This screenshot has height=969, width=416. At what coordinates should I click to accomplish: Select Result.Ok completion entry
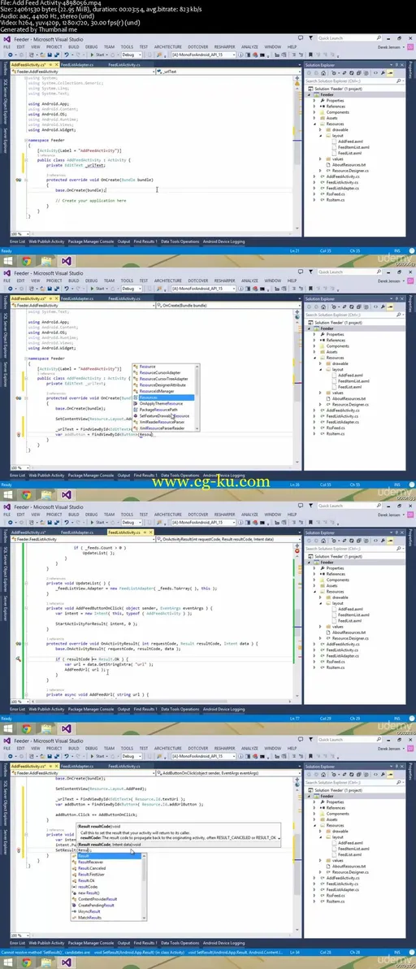tap(86, 880)
